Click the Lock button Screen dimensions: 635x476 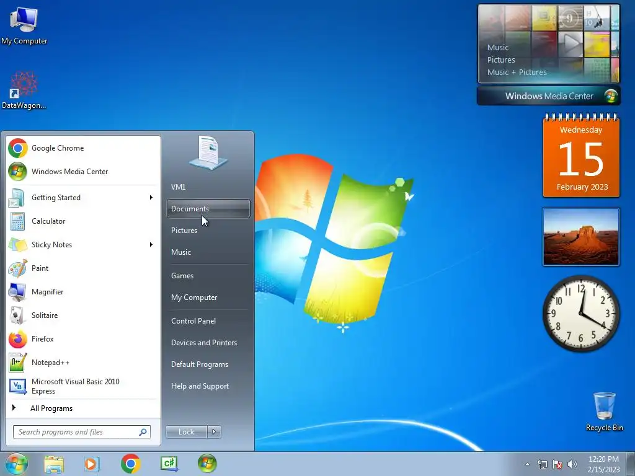click(x=187, y=432)
